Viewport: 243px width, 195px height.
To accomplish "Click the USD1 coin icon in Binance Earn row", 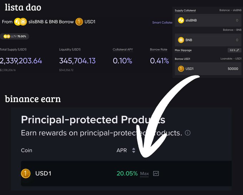I will click(x=26, y=174).
